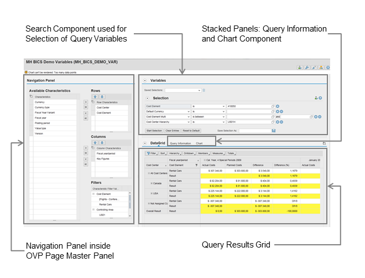Click the help icon in the top toolbar
Screen dimensions: 365x278
[328, 68]
